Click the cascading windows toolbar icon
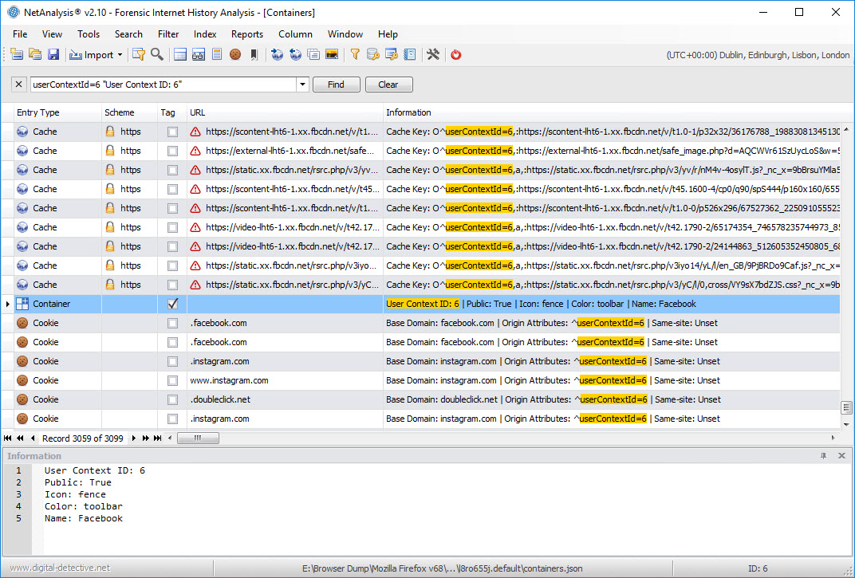 [313, 54]
